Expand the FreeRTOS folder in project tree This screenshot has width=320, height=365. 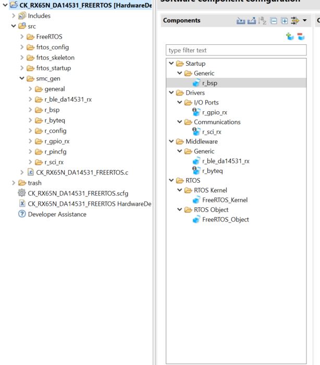pyautogui.click(x=22, y=37)
